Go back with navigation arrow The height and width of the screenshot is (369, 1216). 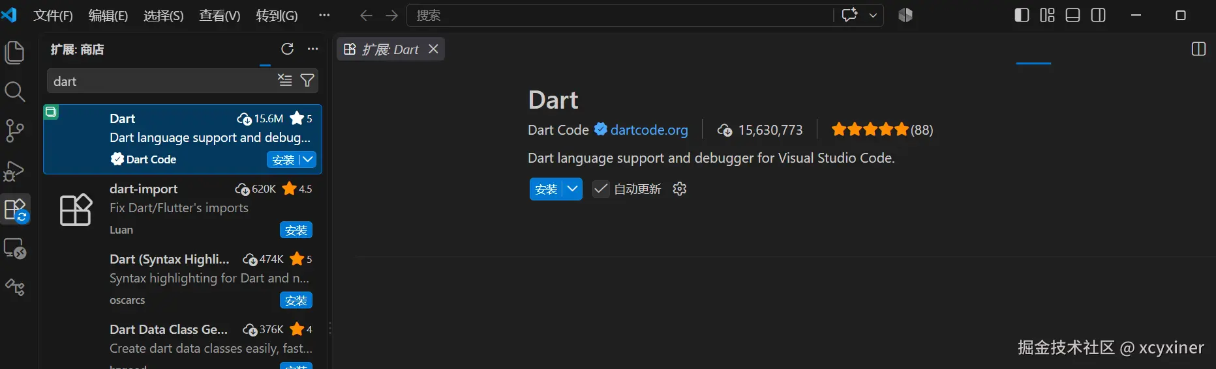pyautogui.click(x=366, y=16)
